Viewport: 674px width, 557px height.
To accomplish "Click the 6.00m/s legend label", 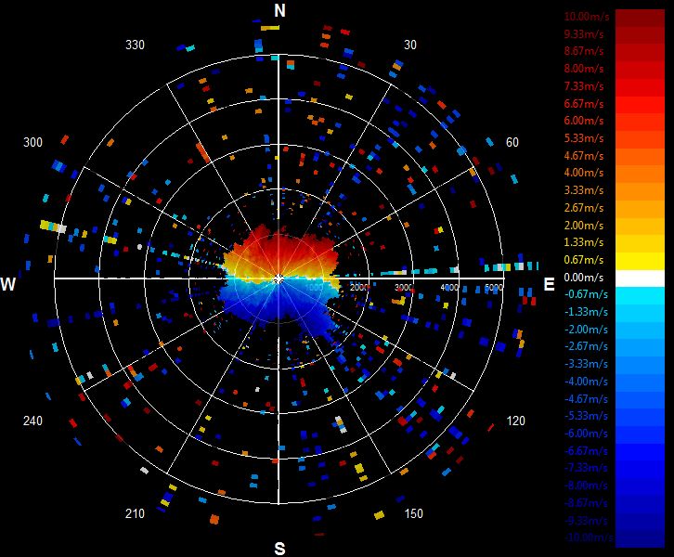I will pyautogui.click(x=584, y=121).
